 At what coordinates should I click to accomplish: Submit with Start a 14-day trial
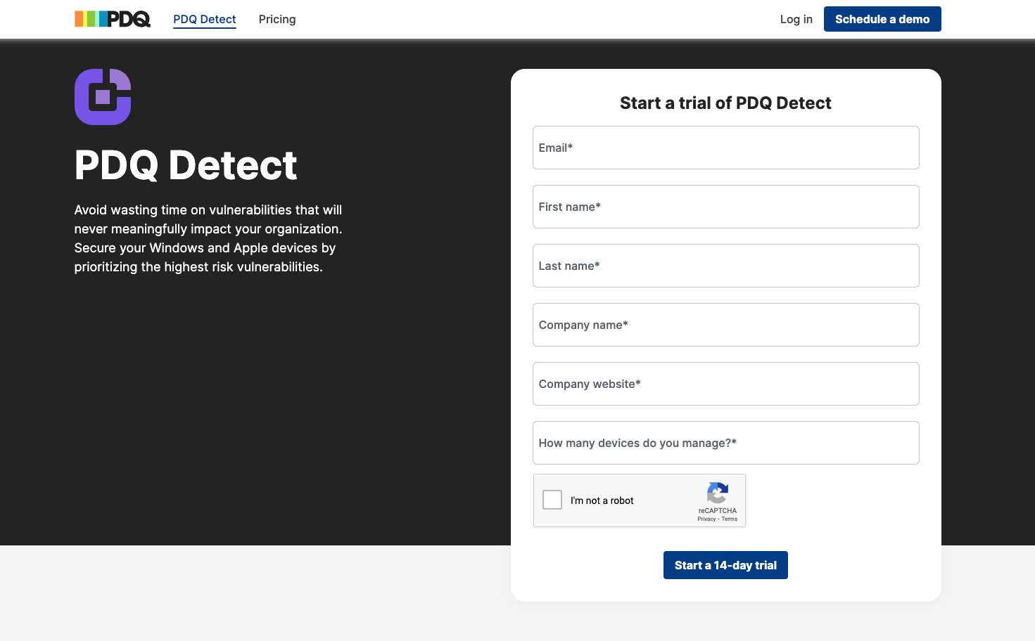click(x=725, y=565)
